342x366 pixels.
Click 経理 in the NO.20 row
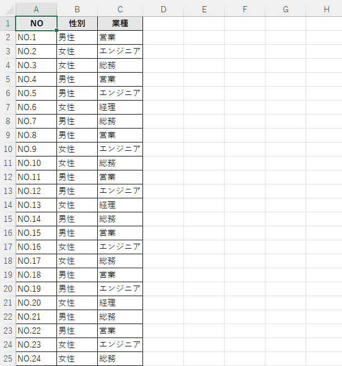(120, 303)
